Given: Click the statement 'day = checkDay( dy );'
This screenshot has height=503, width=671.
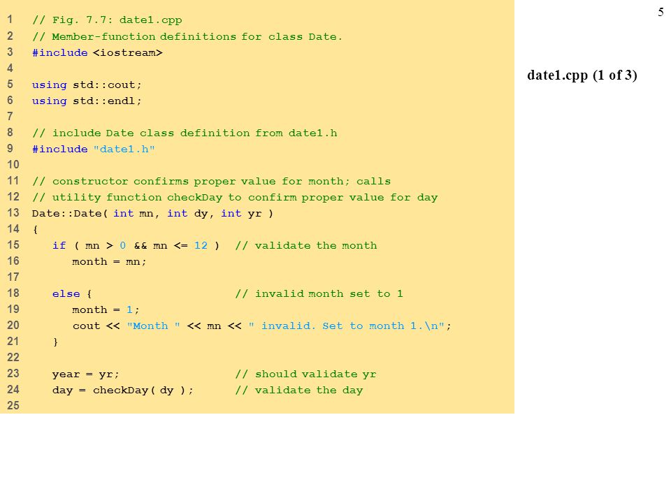Looking at the screenshot, I should [x=123, y=390].
